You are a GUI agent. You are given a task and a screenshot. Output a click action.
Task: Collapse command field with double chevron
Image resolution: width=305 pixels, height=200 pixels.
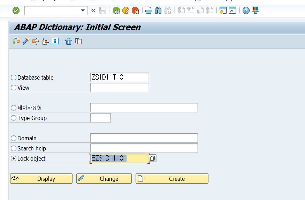(x=93, y=10)
